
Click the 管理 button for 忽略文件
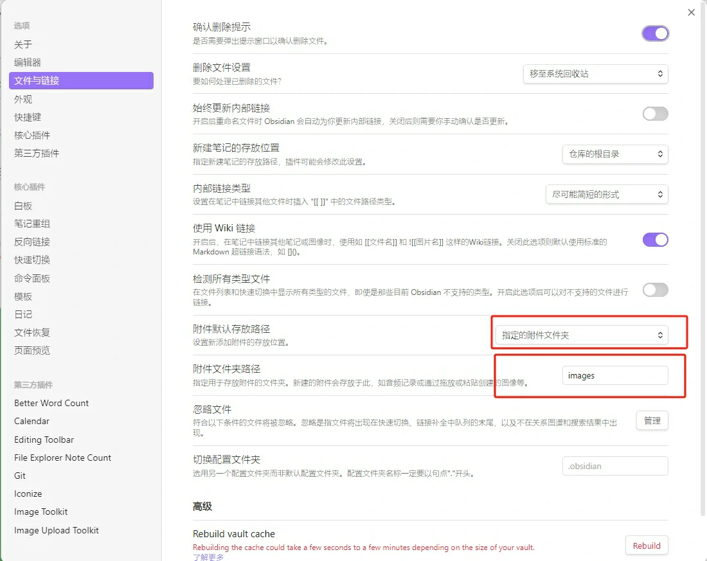(652, 420)
